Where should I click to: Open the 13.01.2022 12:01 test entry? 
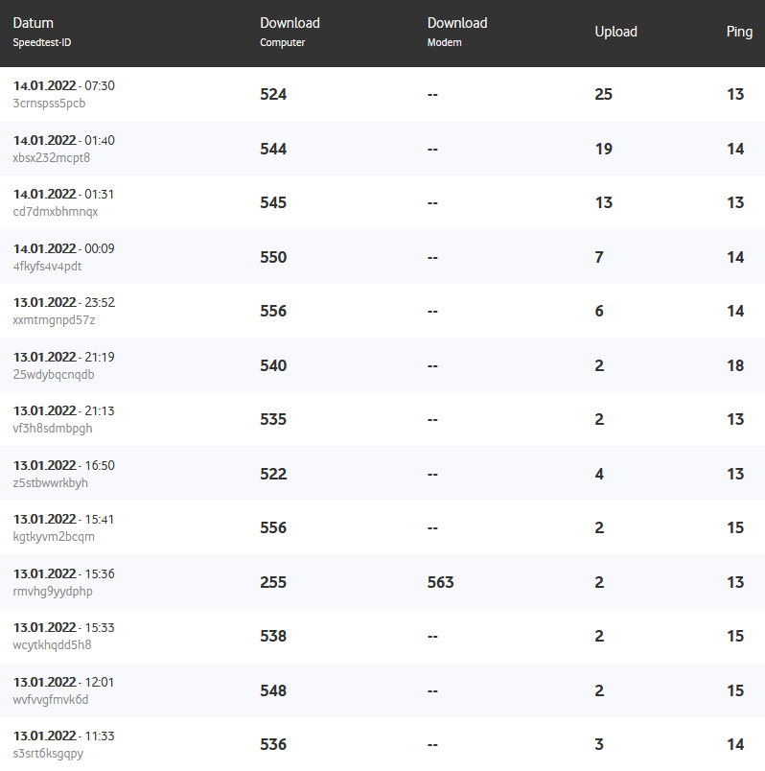click(63, 682)
